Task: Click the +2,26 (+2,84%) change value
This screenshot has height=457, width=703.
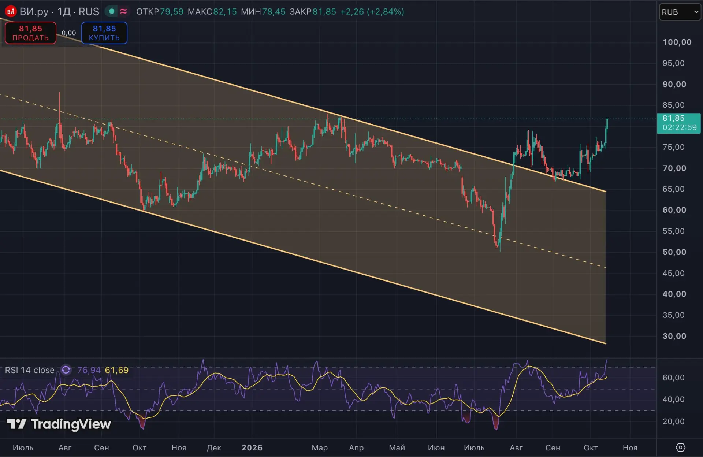Action: click(x=372, y=11)
